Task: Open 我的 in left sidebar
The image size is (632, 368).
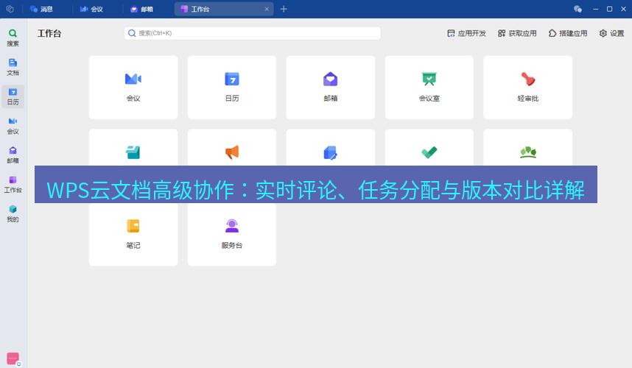Action: (x=13, y=213)
